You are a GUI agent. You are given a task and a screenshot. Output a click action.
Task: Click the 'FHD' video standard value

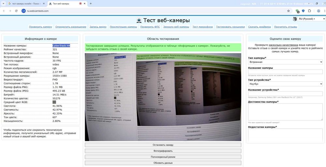pyautogui.click(x=55, y=80)
